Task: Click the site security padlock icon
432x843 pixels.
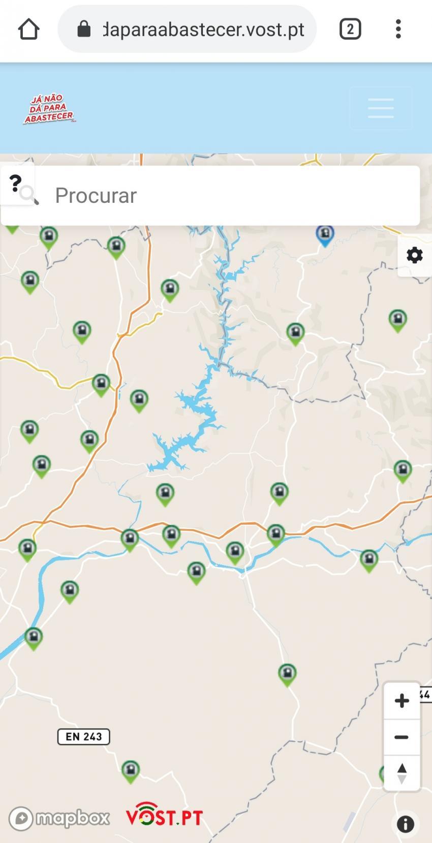Action: tap(84, 29)
